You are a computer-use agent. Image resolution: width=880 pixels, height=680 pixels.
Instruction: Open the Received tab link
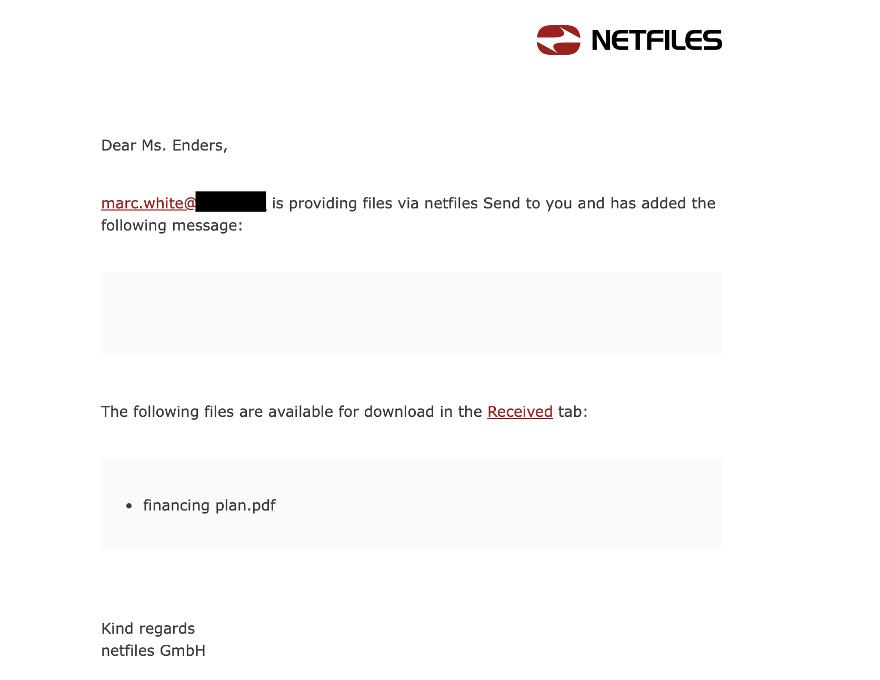(519, 412)
